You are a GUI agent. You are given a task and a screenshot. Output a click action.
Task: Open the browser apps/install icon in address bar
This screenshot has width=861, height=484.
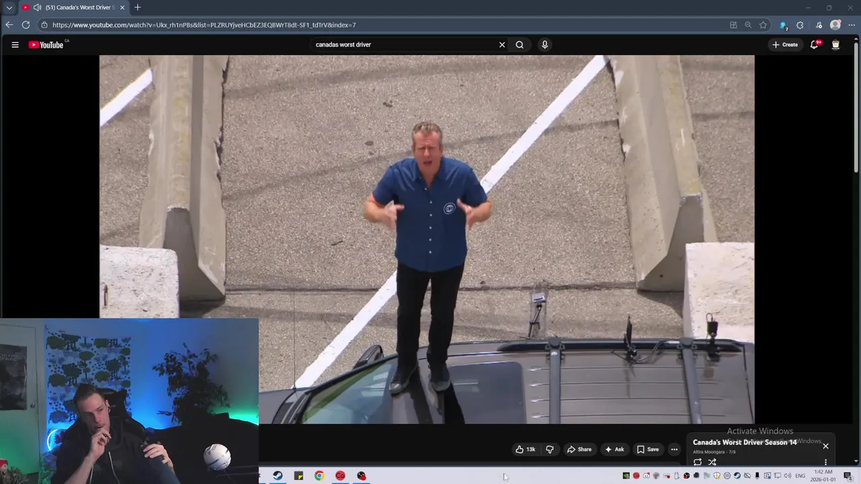coord(733,25)
